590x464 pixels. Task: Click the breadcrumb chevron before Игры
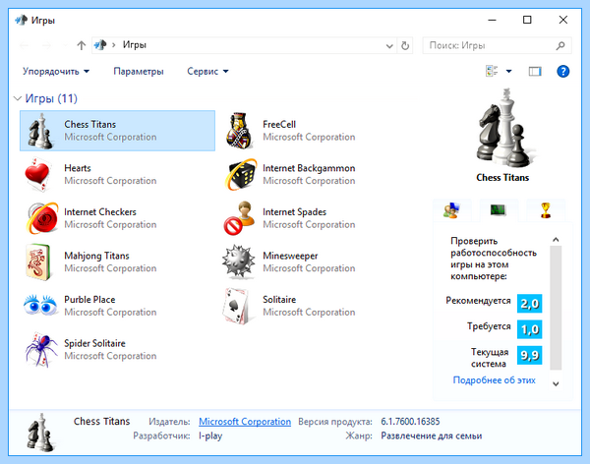pyautogui.click(x=114, y=45)
